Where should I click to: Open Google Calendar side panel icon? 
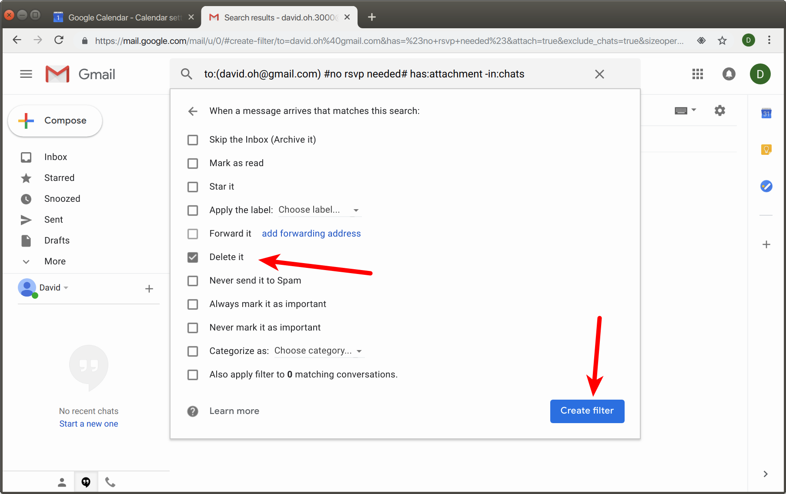766,113
